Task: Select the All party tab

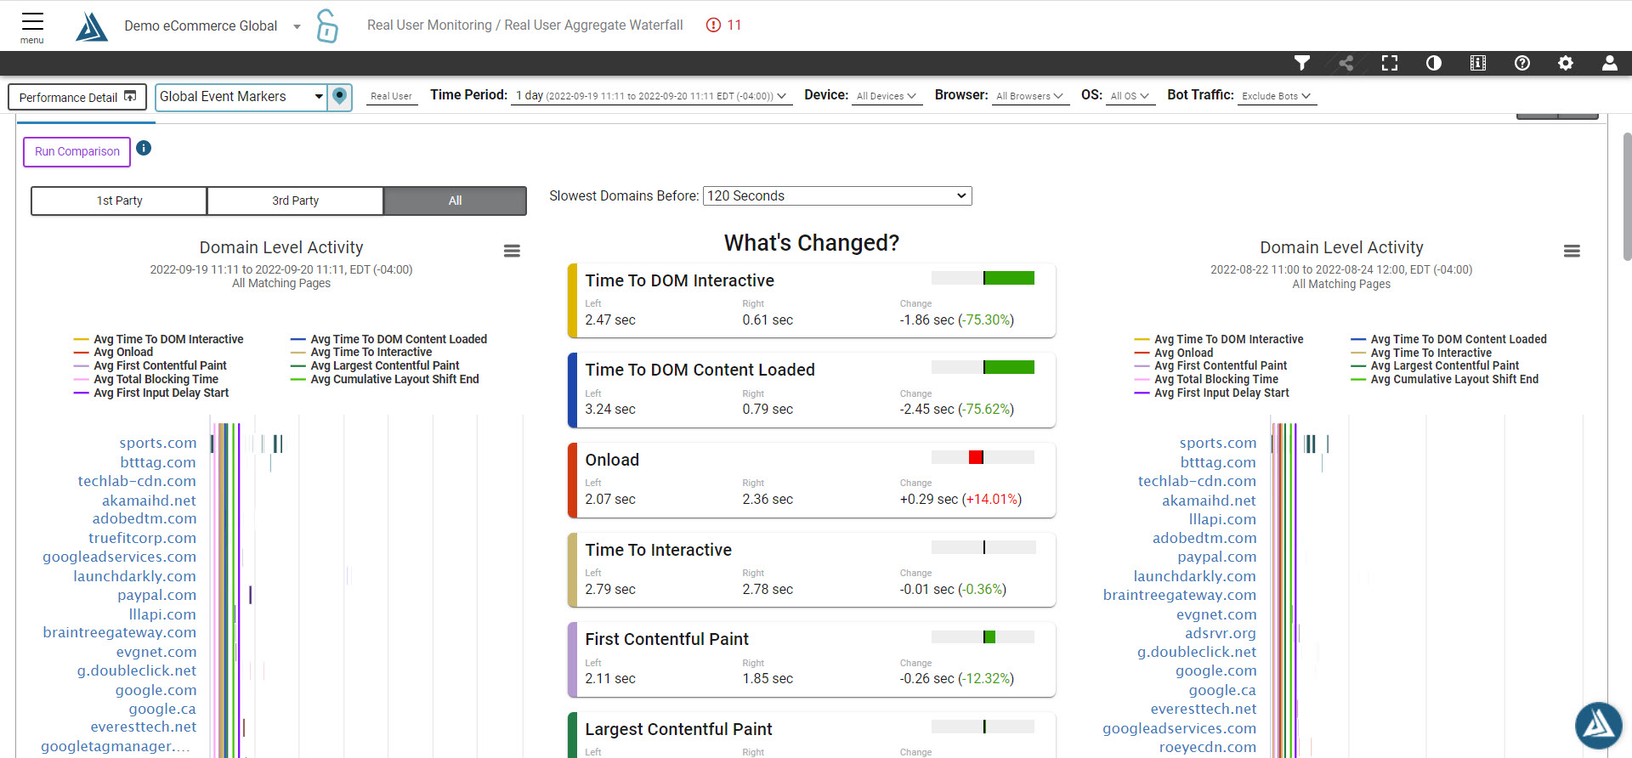Action: [455, 201]
